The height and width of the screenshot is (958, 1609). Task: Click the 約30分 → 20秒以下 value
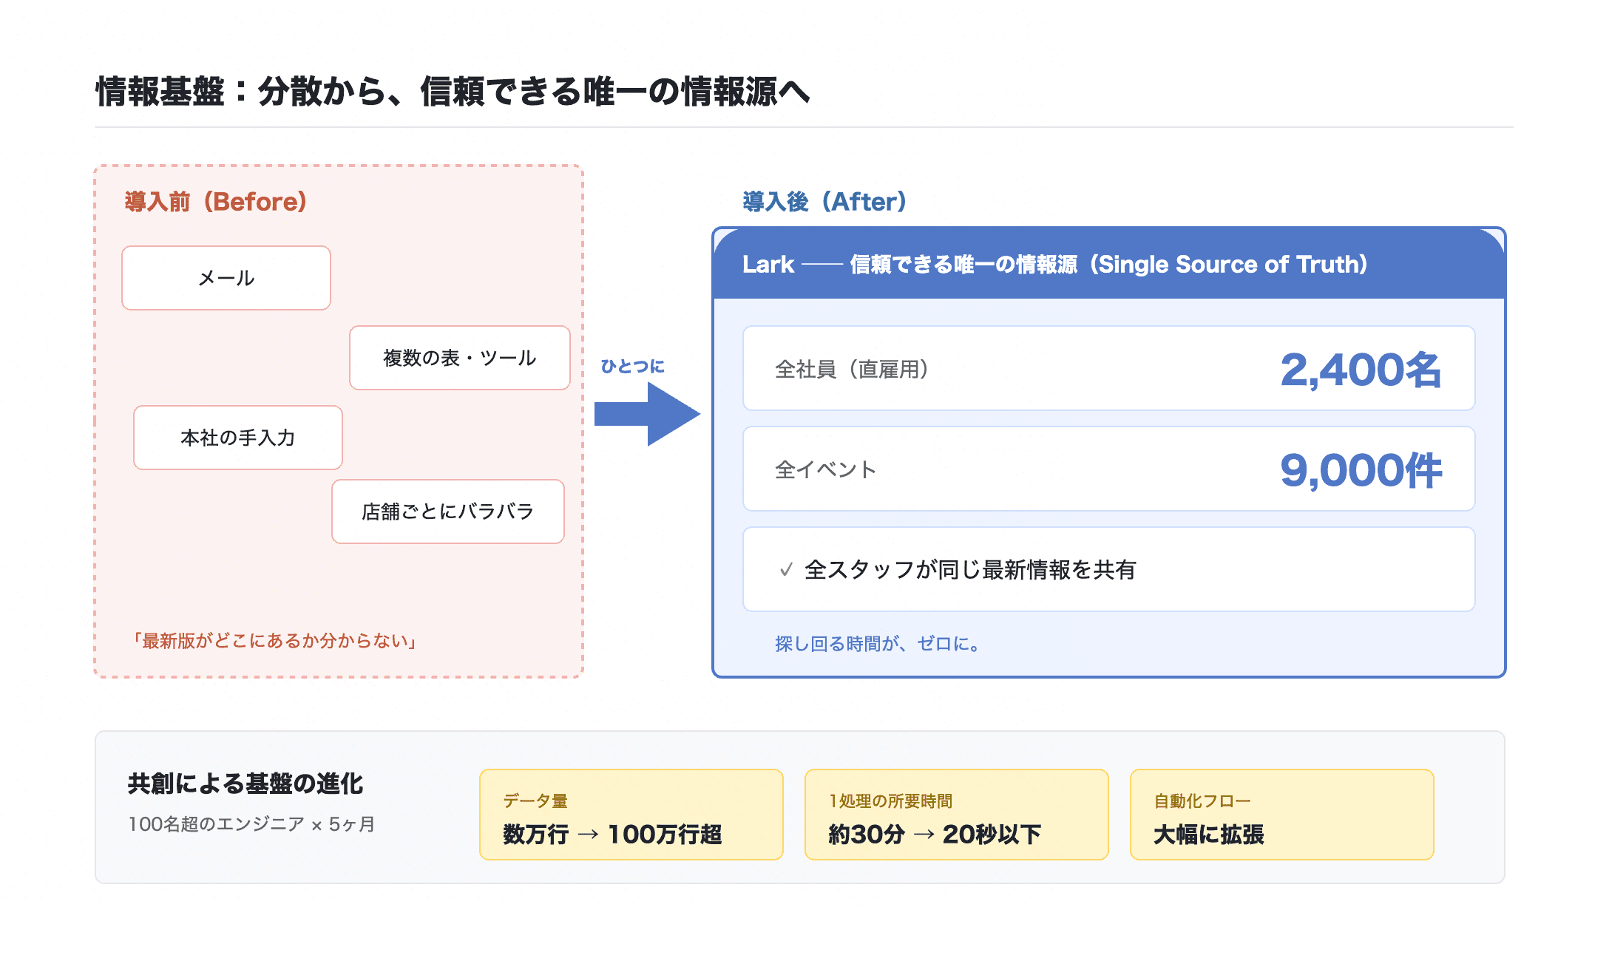[x=935, y=835]
